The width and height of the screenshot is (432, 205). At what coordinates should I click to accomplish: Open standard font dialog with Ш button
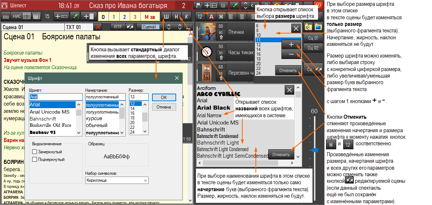(166, 16)
